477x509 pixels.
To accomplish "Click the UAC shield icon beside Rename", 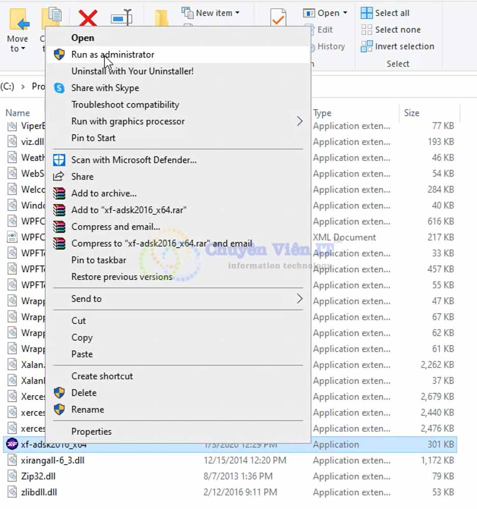I will (60, 409).
